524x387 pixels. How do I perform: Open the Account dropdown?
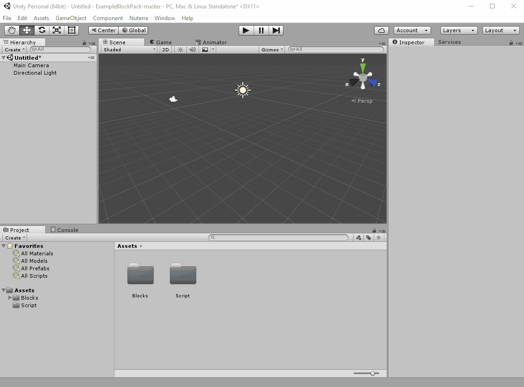coord(412,30)
